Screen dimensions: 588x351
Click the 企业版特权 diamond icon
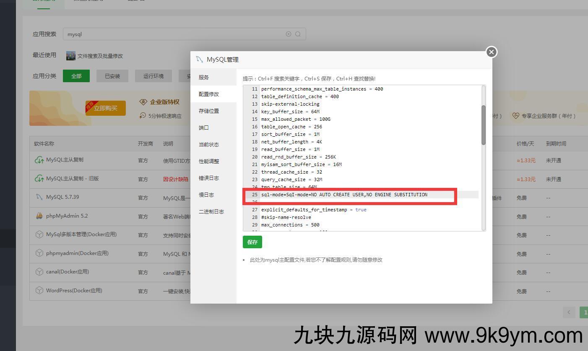pyautogui.click(x=143, y=102)
